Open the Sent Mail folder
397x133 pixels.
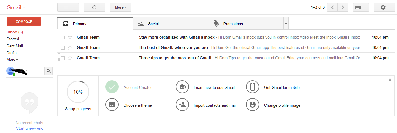pyautogui.click(x=15, y=46)
